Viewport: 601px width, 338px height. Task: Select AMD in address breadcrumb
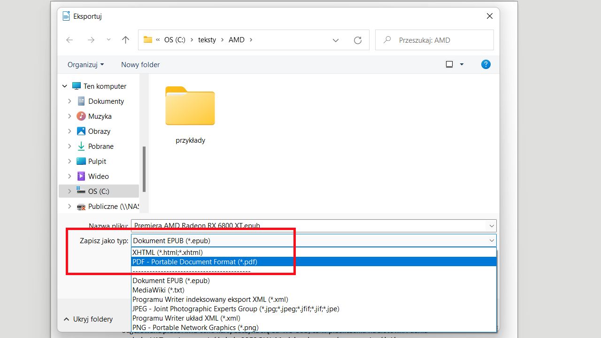[x=237, y=40]
